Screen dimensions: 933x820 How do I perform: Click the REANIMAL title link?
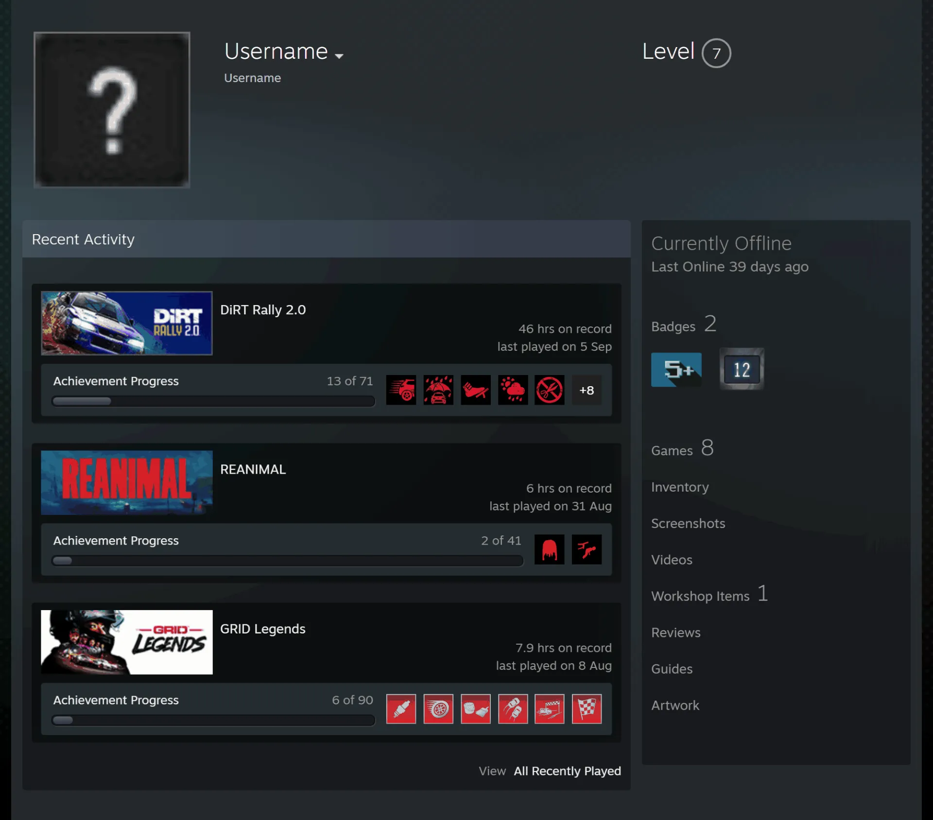(x=253, y=469)
